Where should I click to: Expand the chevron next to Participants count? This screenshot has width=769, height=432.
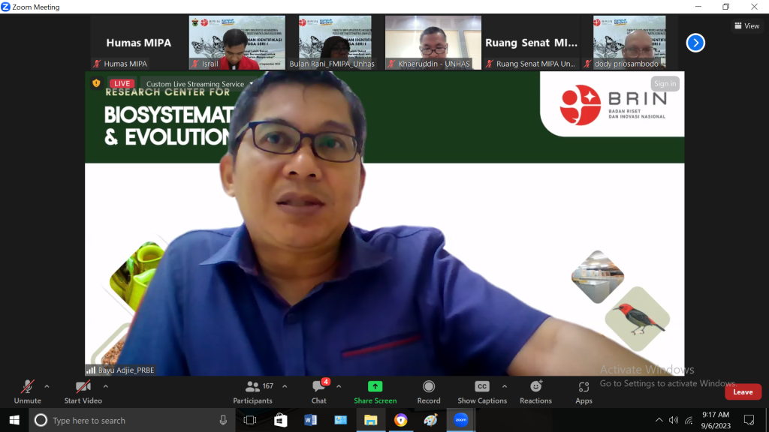[285, 387]
